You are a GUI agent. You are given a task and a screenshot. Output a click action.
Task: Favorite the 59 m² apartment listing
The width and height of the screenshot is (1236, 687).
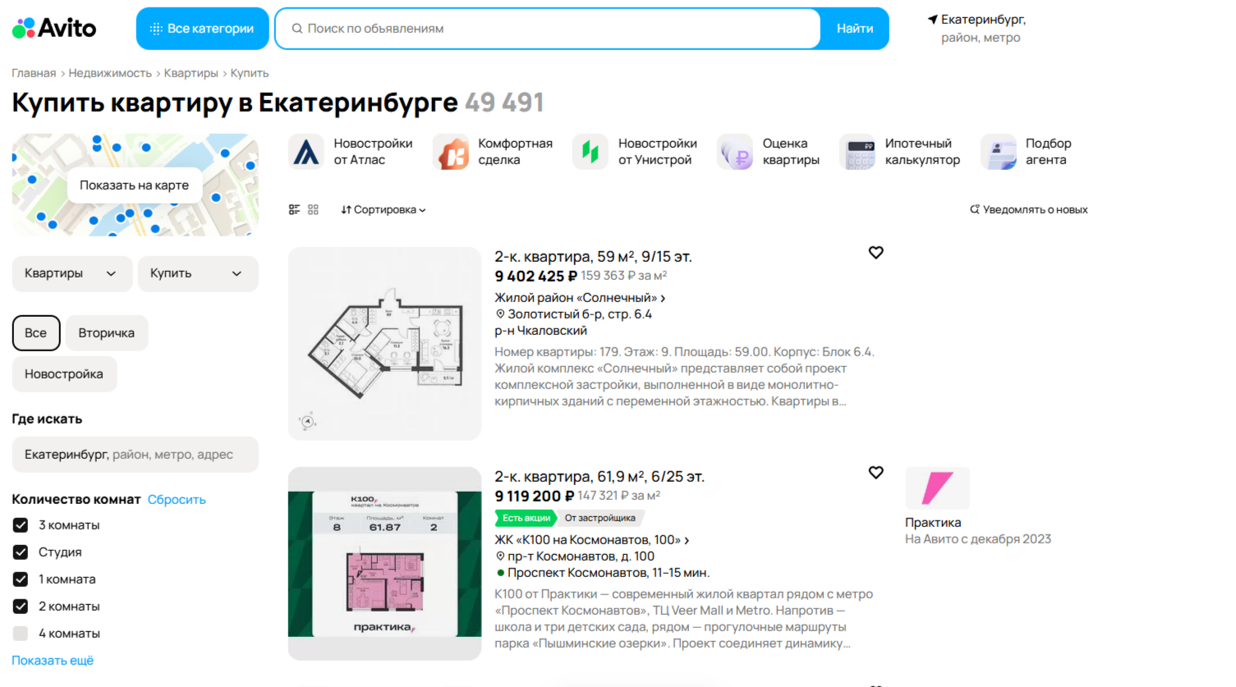876,253
